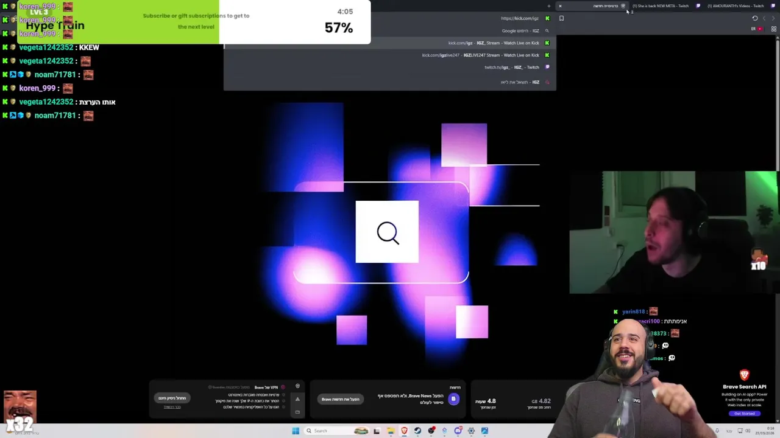
Task: Click the network icon in system tray
Action: 739,431
